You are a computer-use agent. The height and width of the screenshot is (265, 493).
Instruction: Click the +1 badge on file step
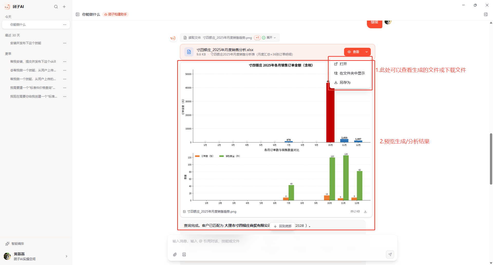click(257, 38)
